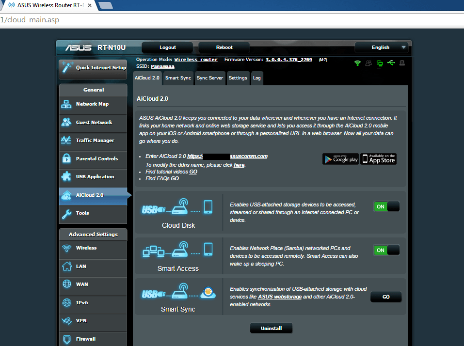This screenshot has width=464, height=346.
Task: Open the USB Application puzzle icon
Action: click(66, 177)
